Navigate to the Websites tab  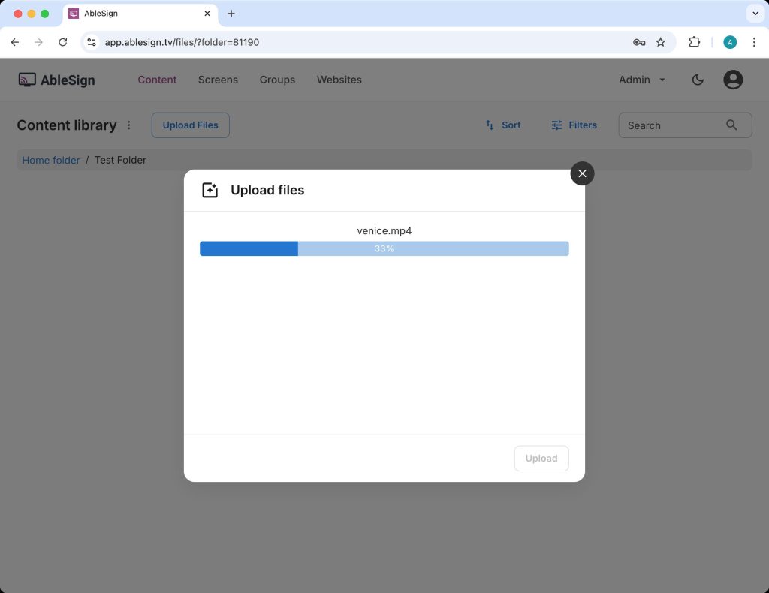pyautogui.click(x=339, y=80)
